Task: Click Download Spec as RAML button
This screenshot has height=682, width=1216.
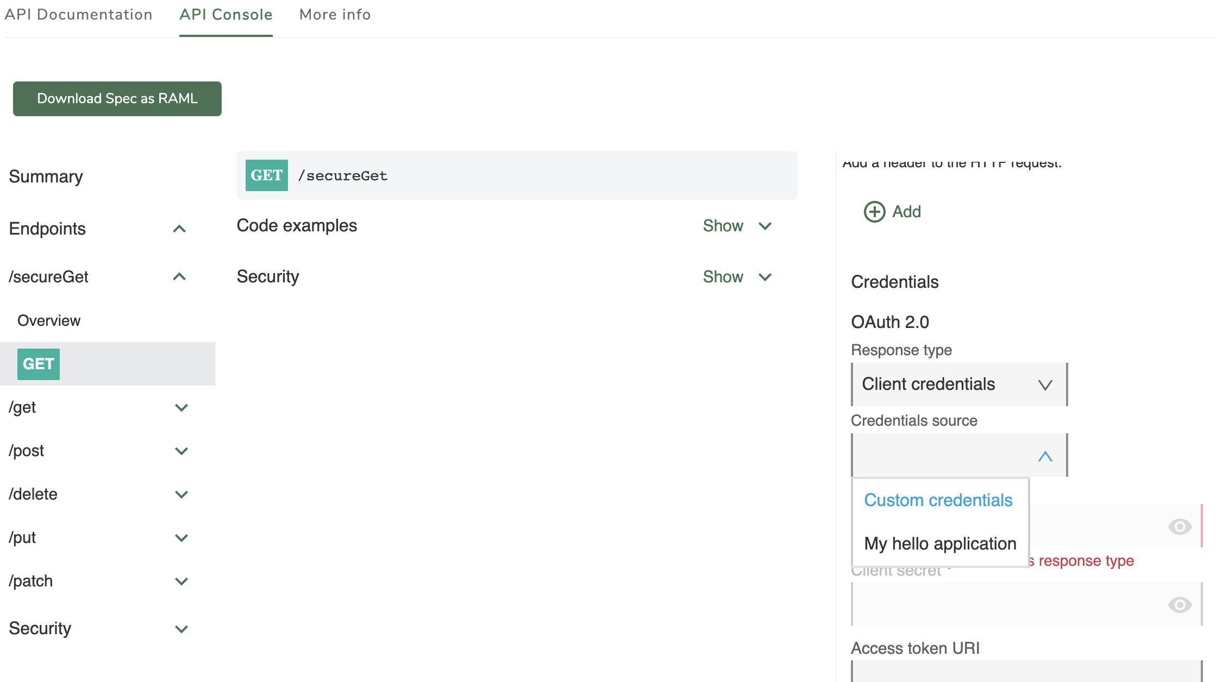Action: 117,99
